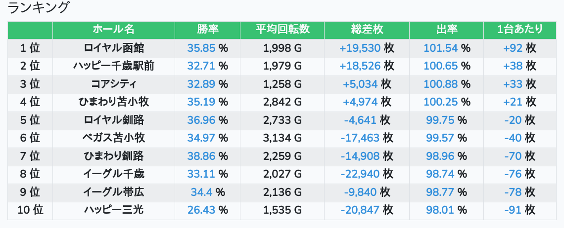Click ハッピー千歳駅前's +38 per-machine link
This screenshot has height=228, width=564.
513,66
